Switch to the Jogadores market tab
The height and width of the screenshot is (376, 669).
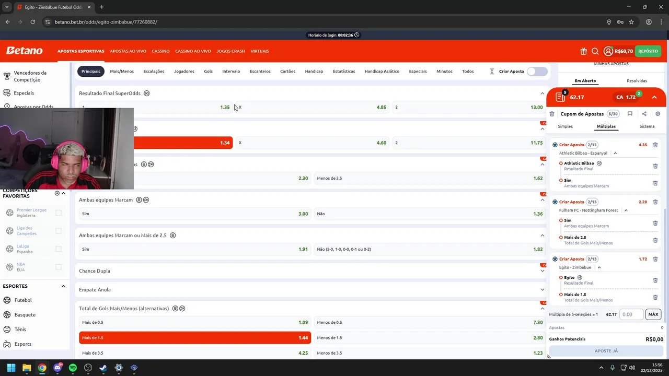click(x=184, y=72)
